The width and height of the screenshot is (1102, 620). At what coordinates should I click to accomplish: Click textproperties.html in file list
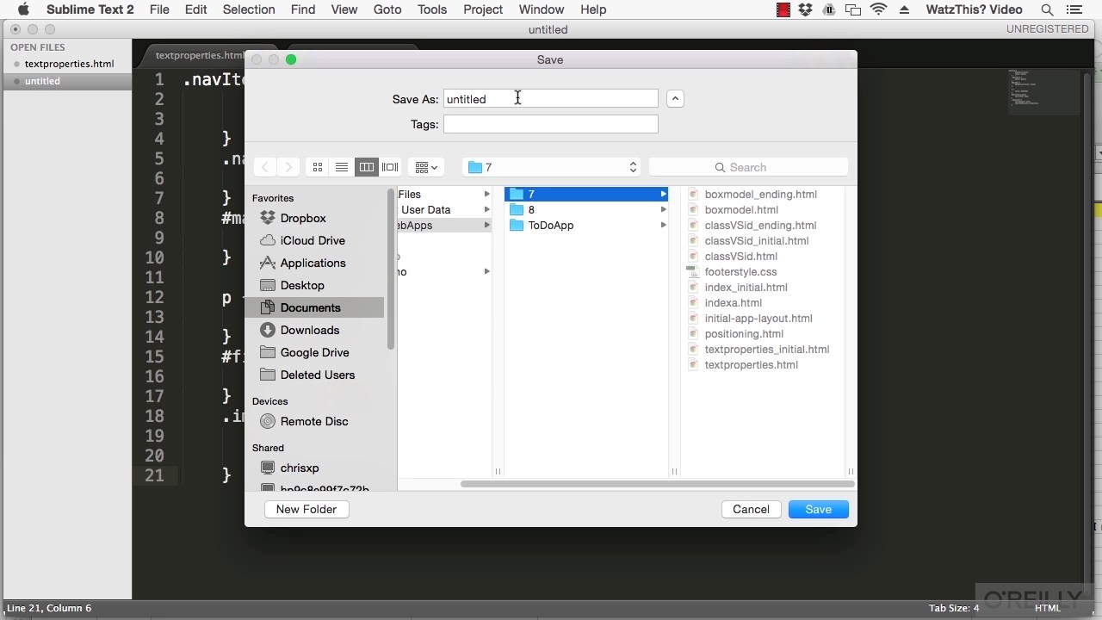[x=752, y=364]
